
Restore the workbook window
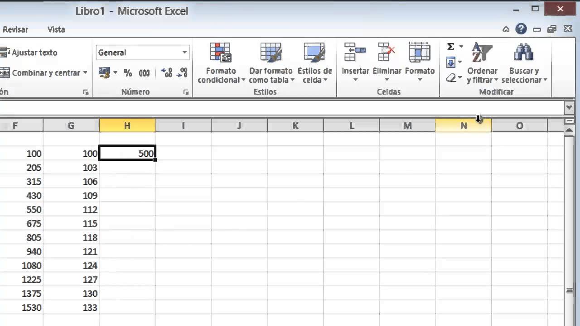[x=552, y=29]
